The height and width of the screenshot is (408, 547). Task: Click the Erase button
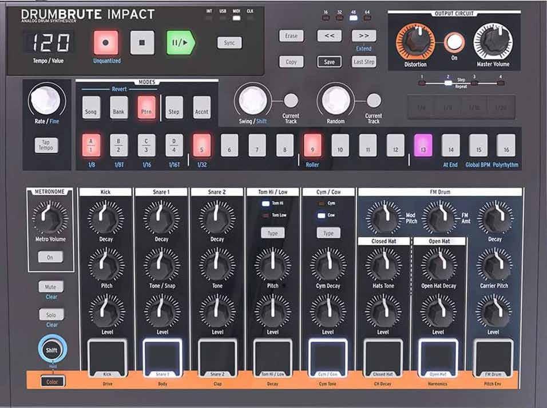click(291, 36)
